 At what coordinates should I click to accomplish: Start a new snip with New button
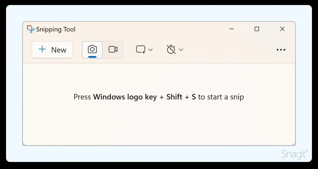[x=52, y=50]
